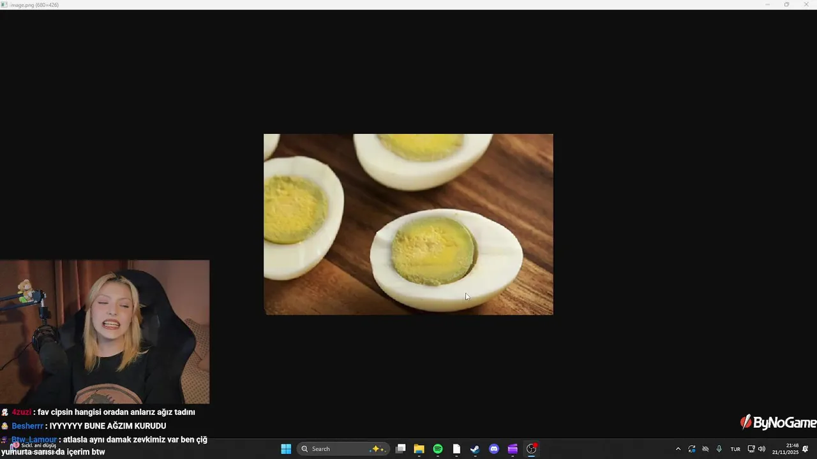The image size is (817, 459).
Task: Open Spotify from the taskbar
Action: click(438, 449)
